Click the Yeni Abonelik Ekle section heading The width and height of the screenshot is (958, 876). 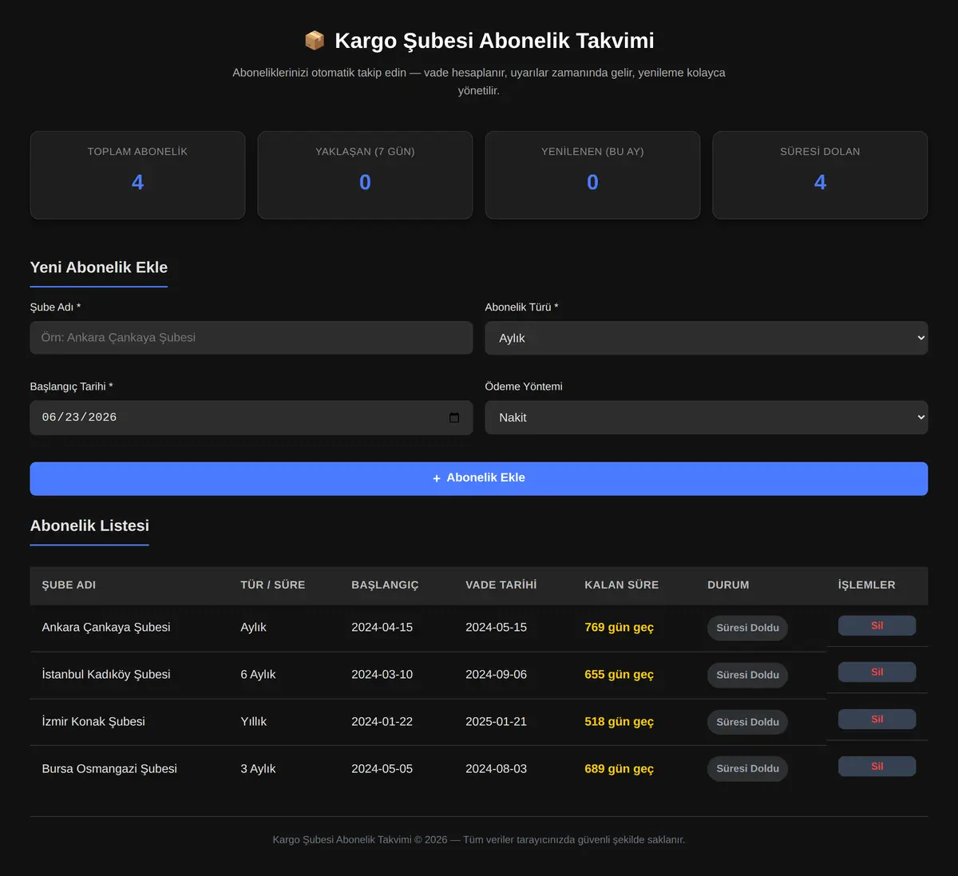[x=99, y=268]
